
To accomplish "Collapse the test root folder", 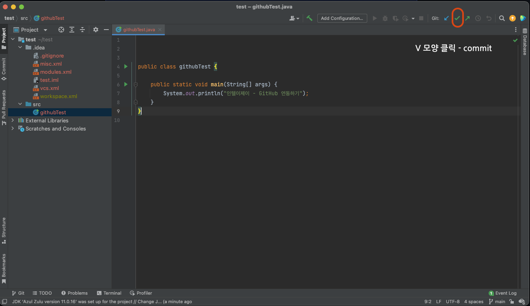I will coord(13,39).
